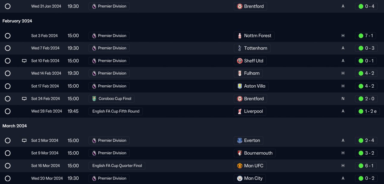Click the Man City club crest
384x184 pixels.
tap(240, 178)
